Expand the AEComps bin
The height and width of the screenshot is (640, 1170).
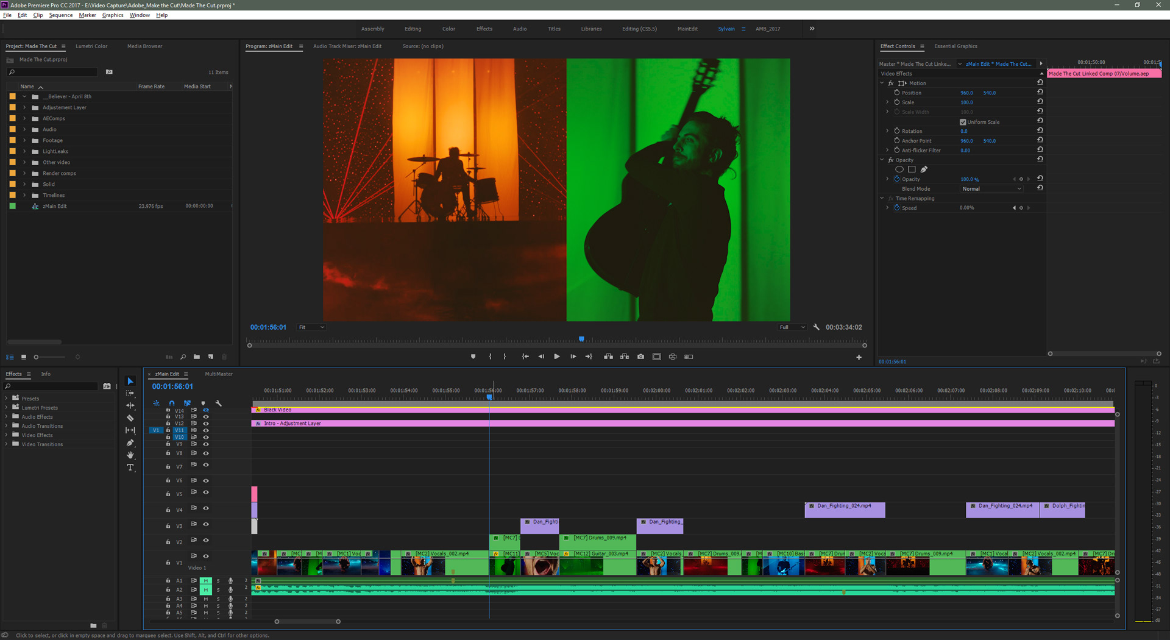click(24, 119)
